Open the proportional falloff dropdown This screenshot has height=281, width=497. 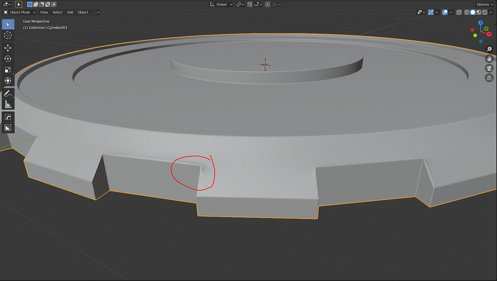[x=276, y=4]
